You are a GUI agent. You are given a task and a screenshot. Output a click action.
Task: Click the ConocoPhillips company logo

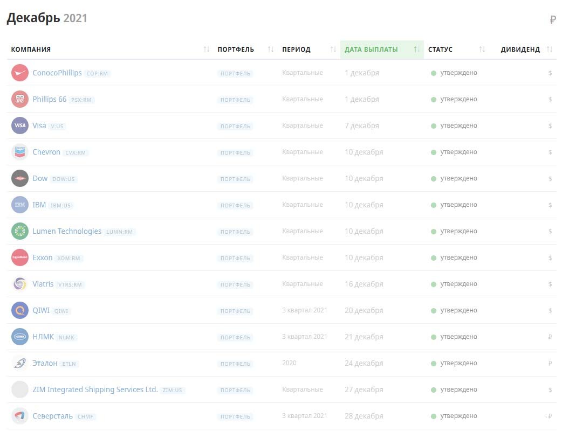[20, 73]
